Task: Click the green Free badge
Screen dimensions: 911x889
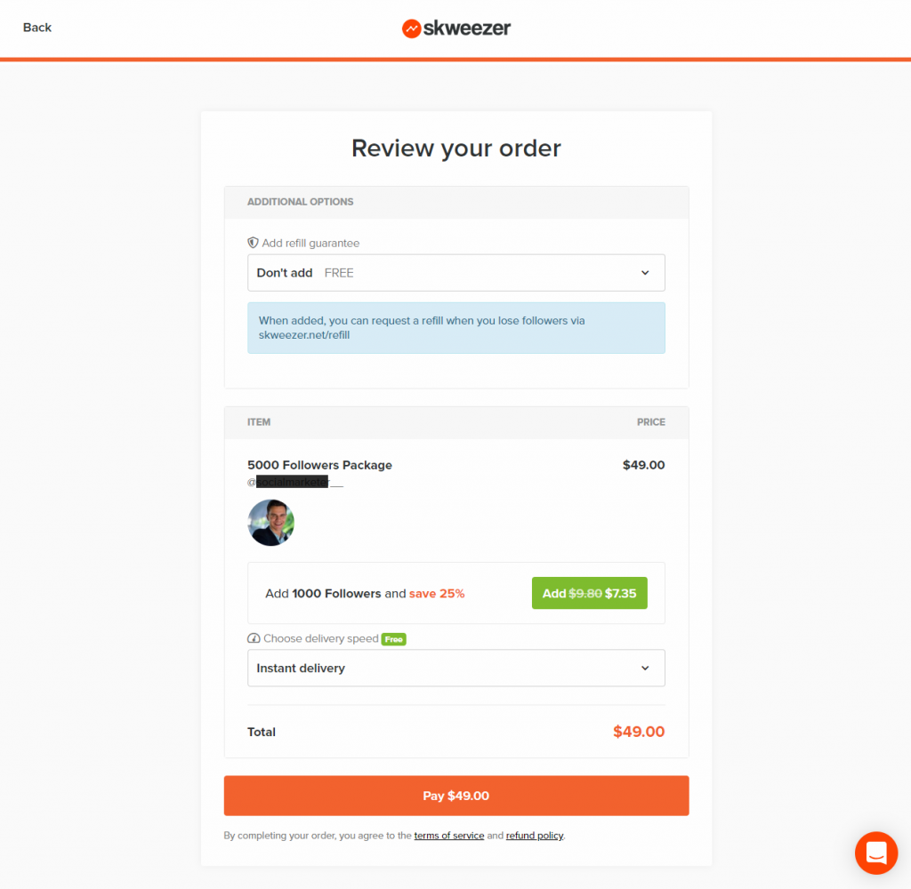Action: (x=394, y=638)
